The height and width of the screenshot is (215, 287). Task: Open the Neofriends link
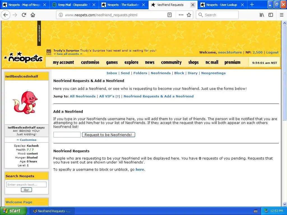pyautogui.click(x=161, y=73)
